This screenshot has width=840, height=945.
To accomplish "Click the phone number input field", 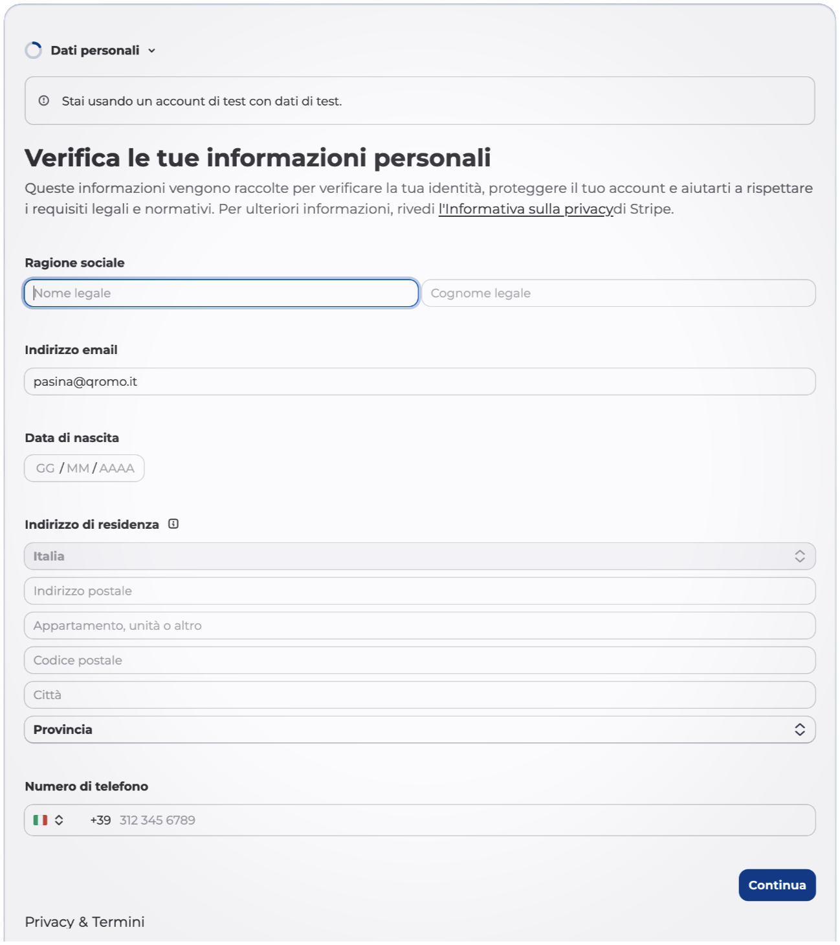I will click(x=453, y=820).
